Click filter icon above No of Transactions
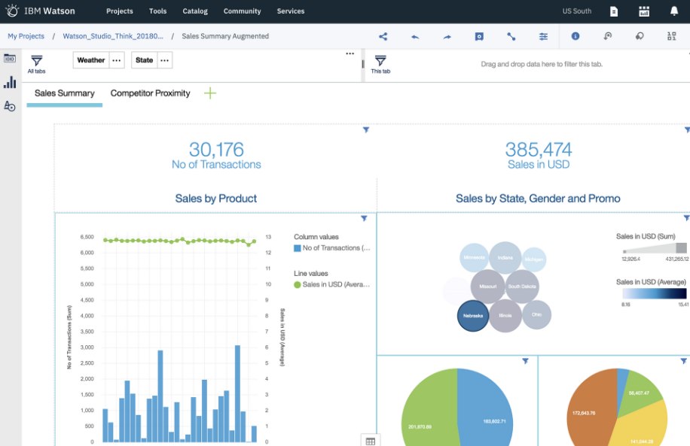Image resolution: width=690 pixels, height=446 pixels. click(365, 129)
